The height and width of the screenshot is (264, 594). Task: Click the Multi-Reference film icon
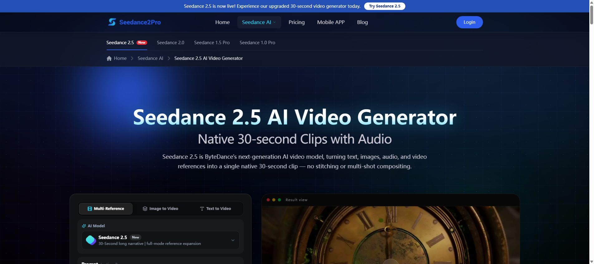point(90,209)
